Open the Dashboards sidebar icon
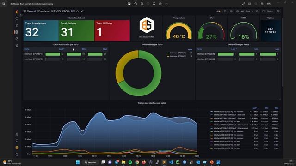This screenshot has height=166, width=296. tap(17, 32)
